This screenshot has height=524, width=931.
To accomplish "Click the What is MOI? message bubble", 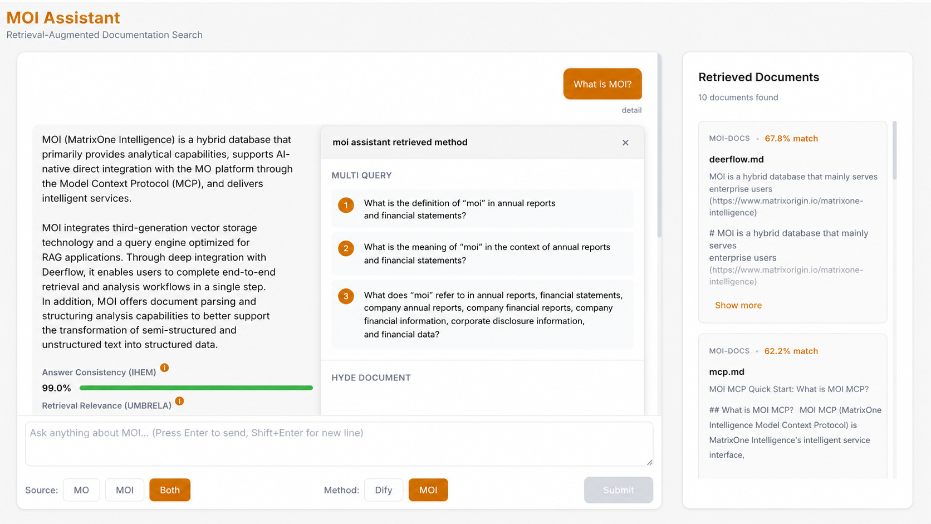I will 602,84.
